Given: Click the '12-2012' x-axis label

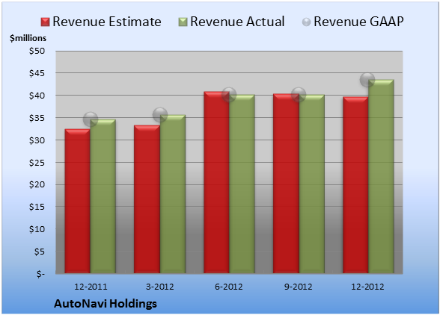Looking at the screenshot, I should (x=367, y=287).
